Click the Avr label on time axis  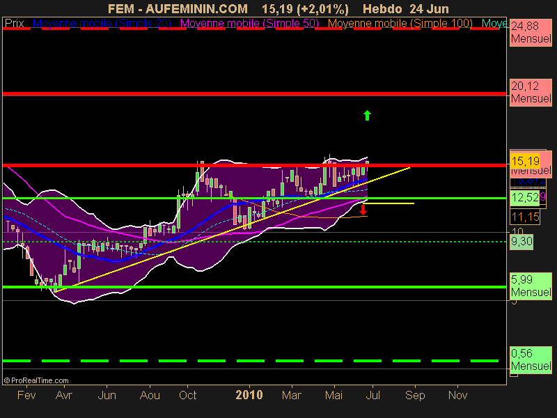pyautogui.click(x=64, y=395)
